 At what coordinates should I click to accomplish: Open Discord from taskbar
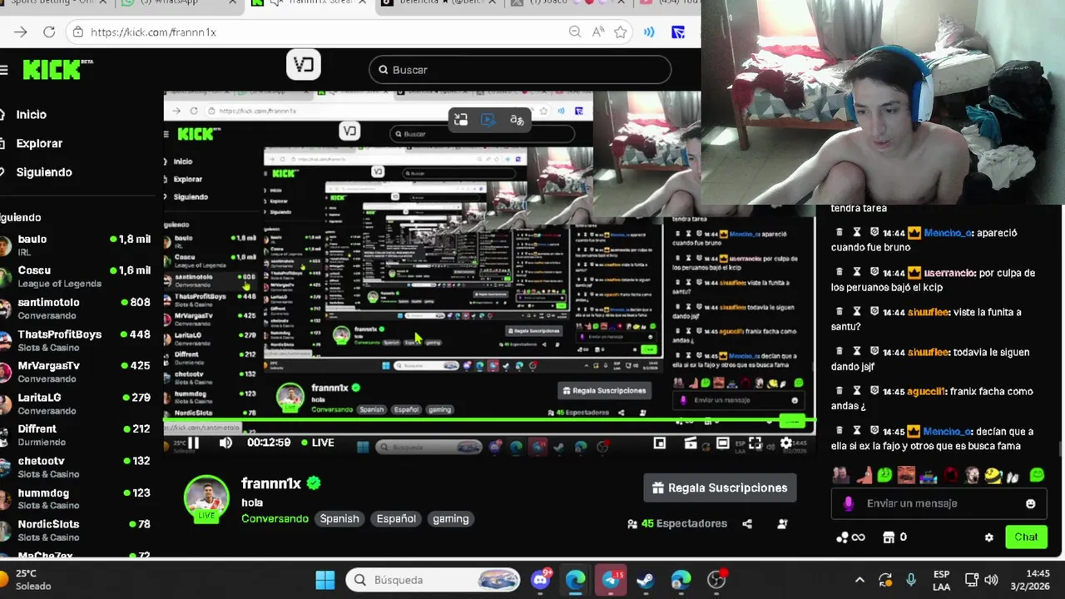541,579
